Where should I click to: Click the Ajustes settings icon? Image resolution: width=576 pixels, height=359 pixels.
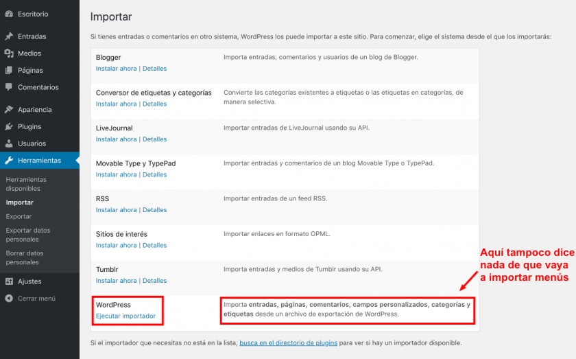[8, 281]
